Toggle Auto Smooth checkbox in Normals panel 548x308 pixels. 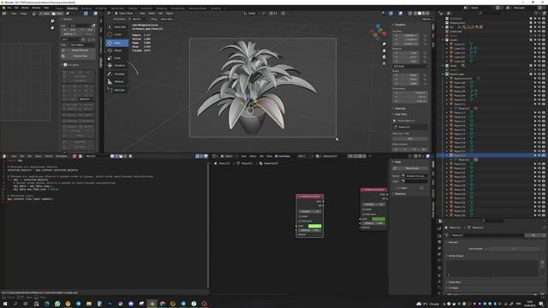[x=486, y=249]
